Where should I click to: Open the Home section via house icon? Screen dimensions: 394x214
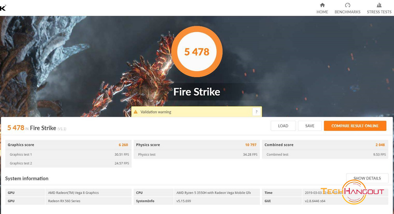[322, 5]
